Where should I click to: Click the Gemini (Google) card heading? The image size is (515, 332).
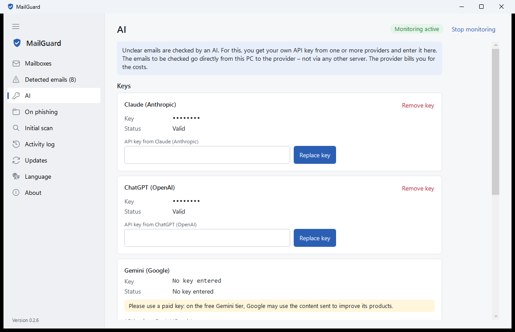click(x=147, y=270)
